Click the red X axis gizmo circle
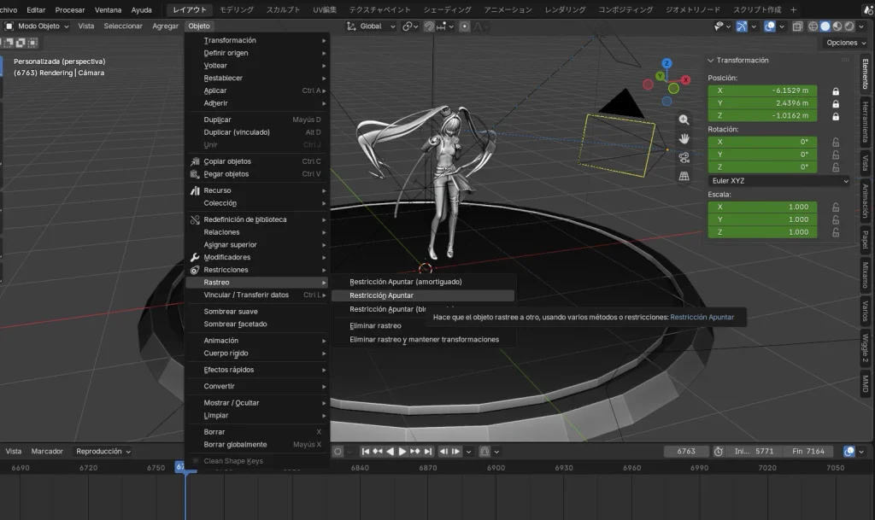The width and height of the screenshot is (875, 520). (686, 79)
